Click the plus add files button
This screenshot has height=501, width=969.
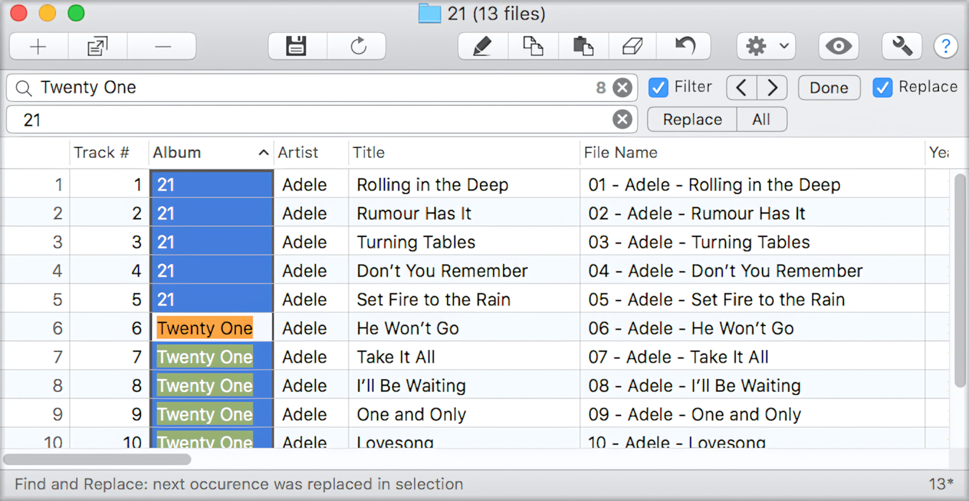39,47
